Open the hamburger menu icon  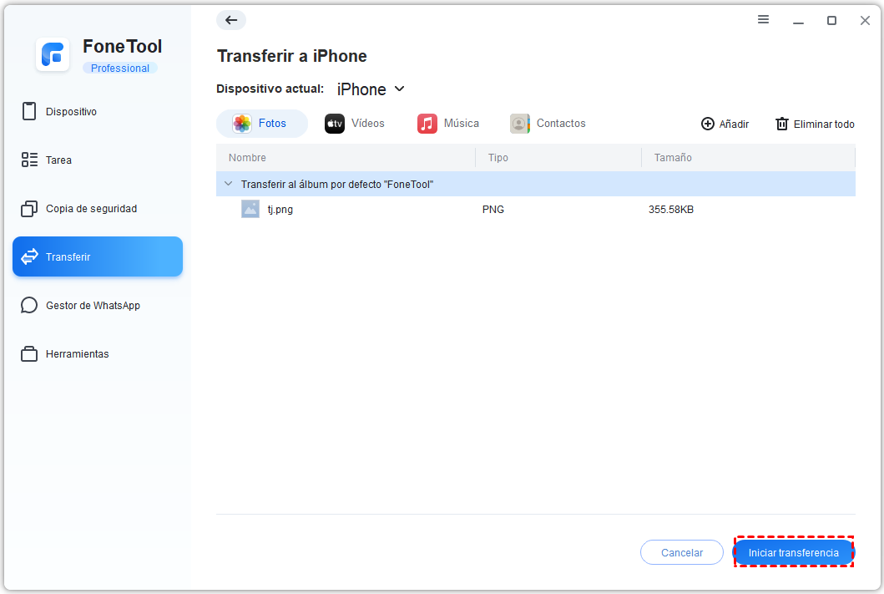(x=763, y=20)
